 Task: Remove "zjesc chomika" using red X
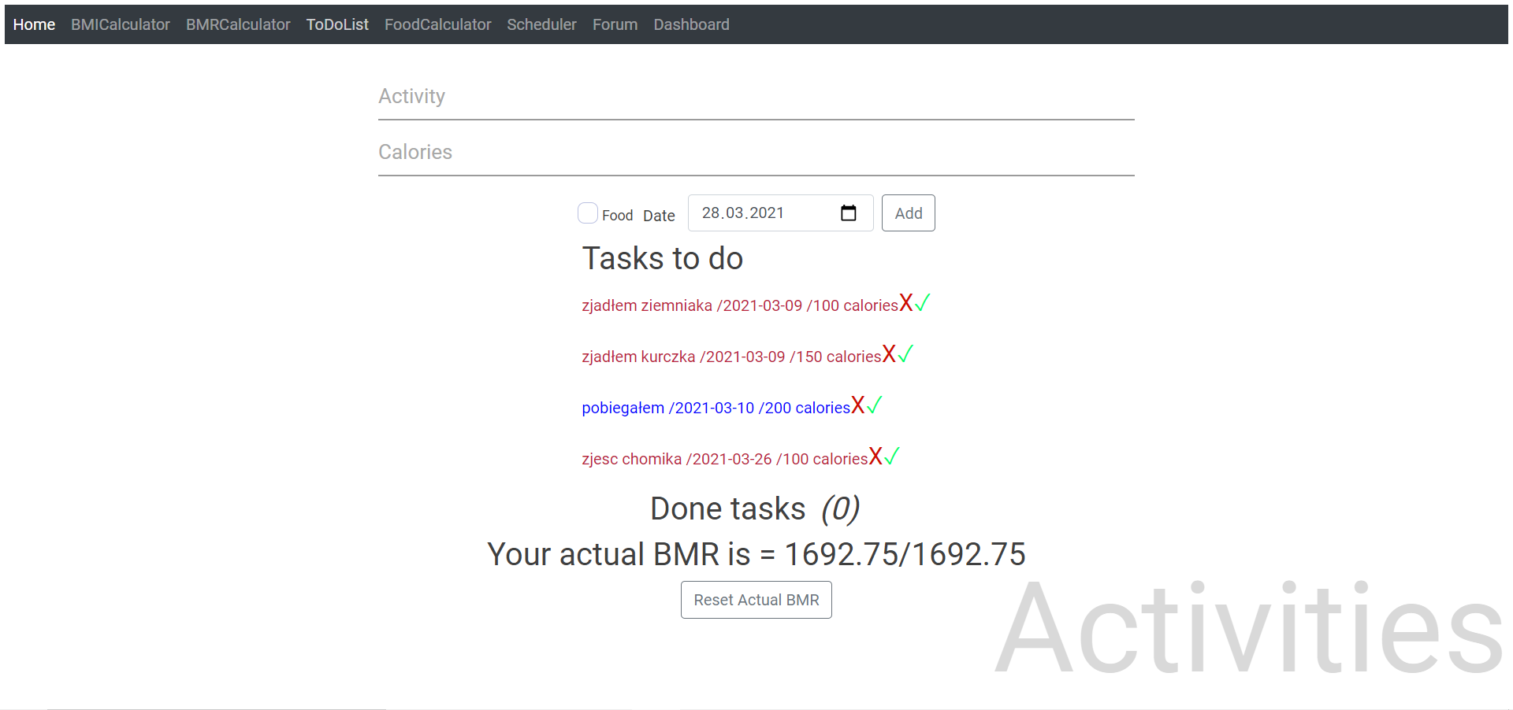875,456
